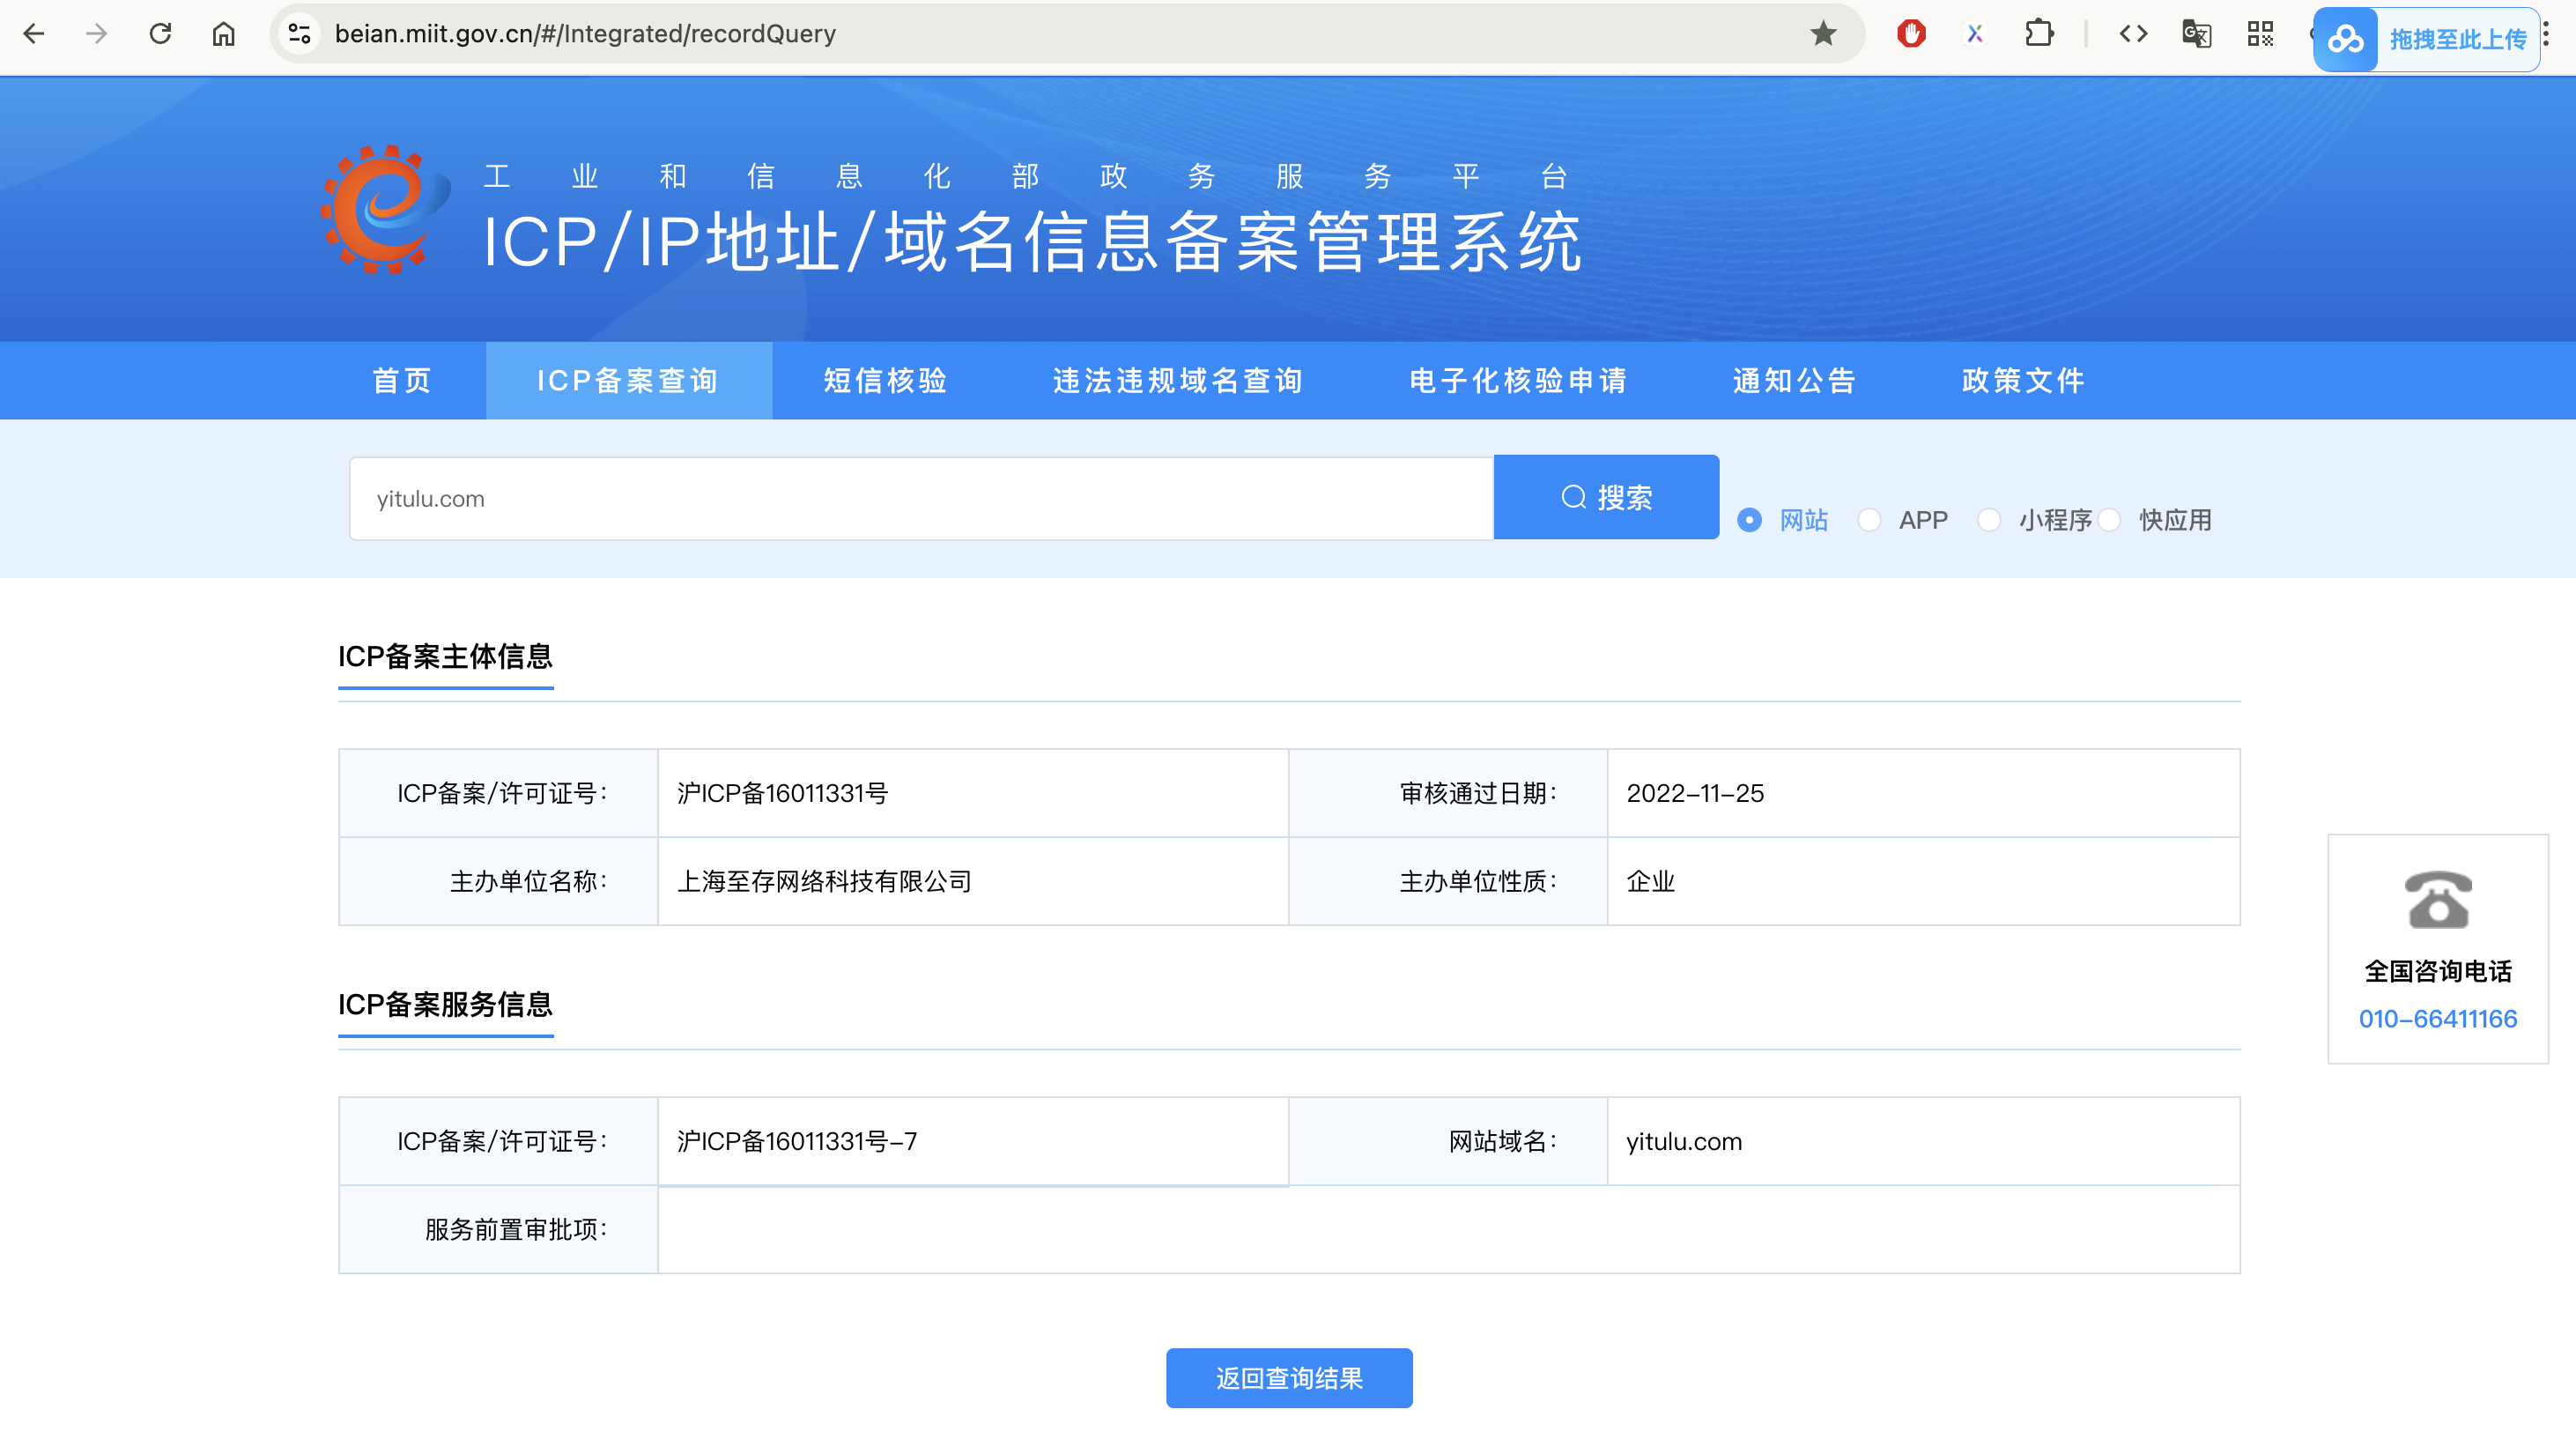Click the MIIT gear logo
This screenshot has height=1454, width=2576.
pos(385,210)
